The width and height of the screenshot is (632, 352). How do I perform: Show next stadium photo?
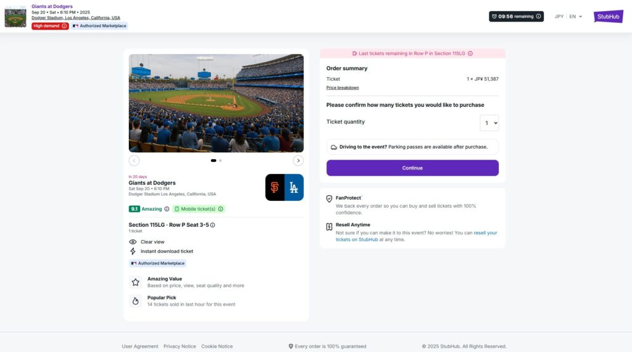(x=298, y=161)
